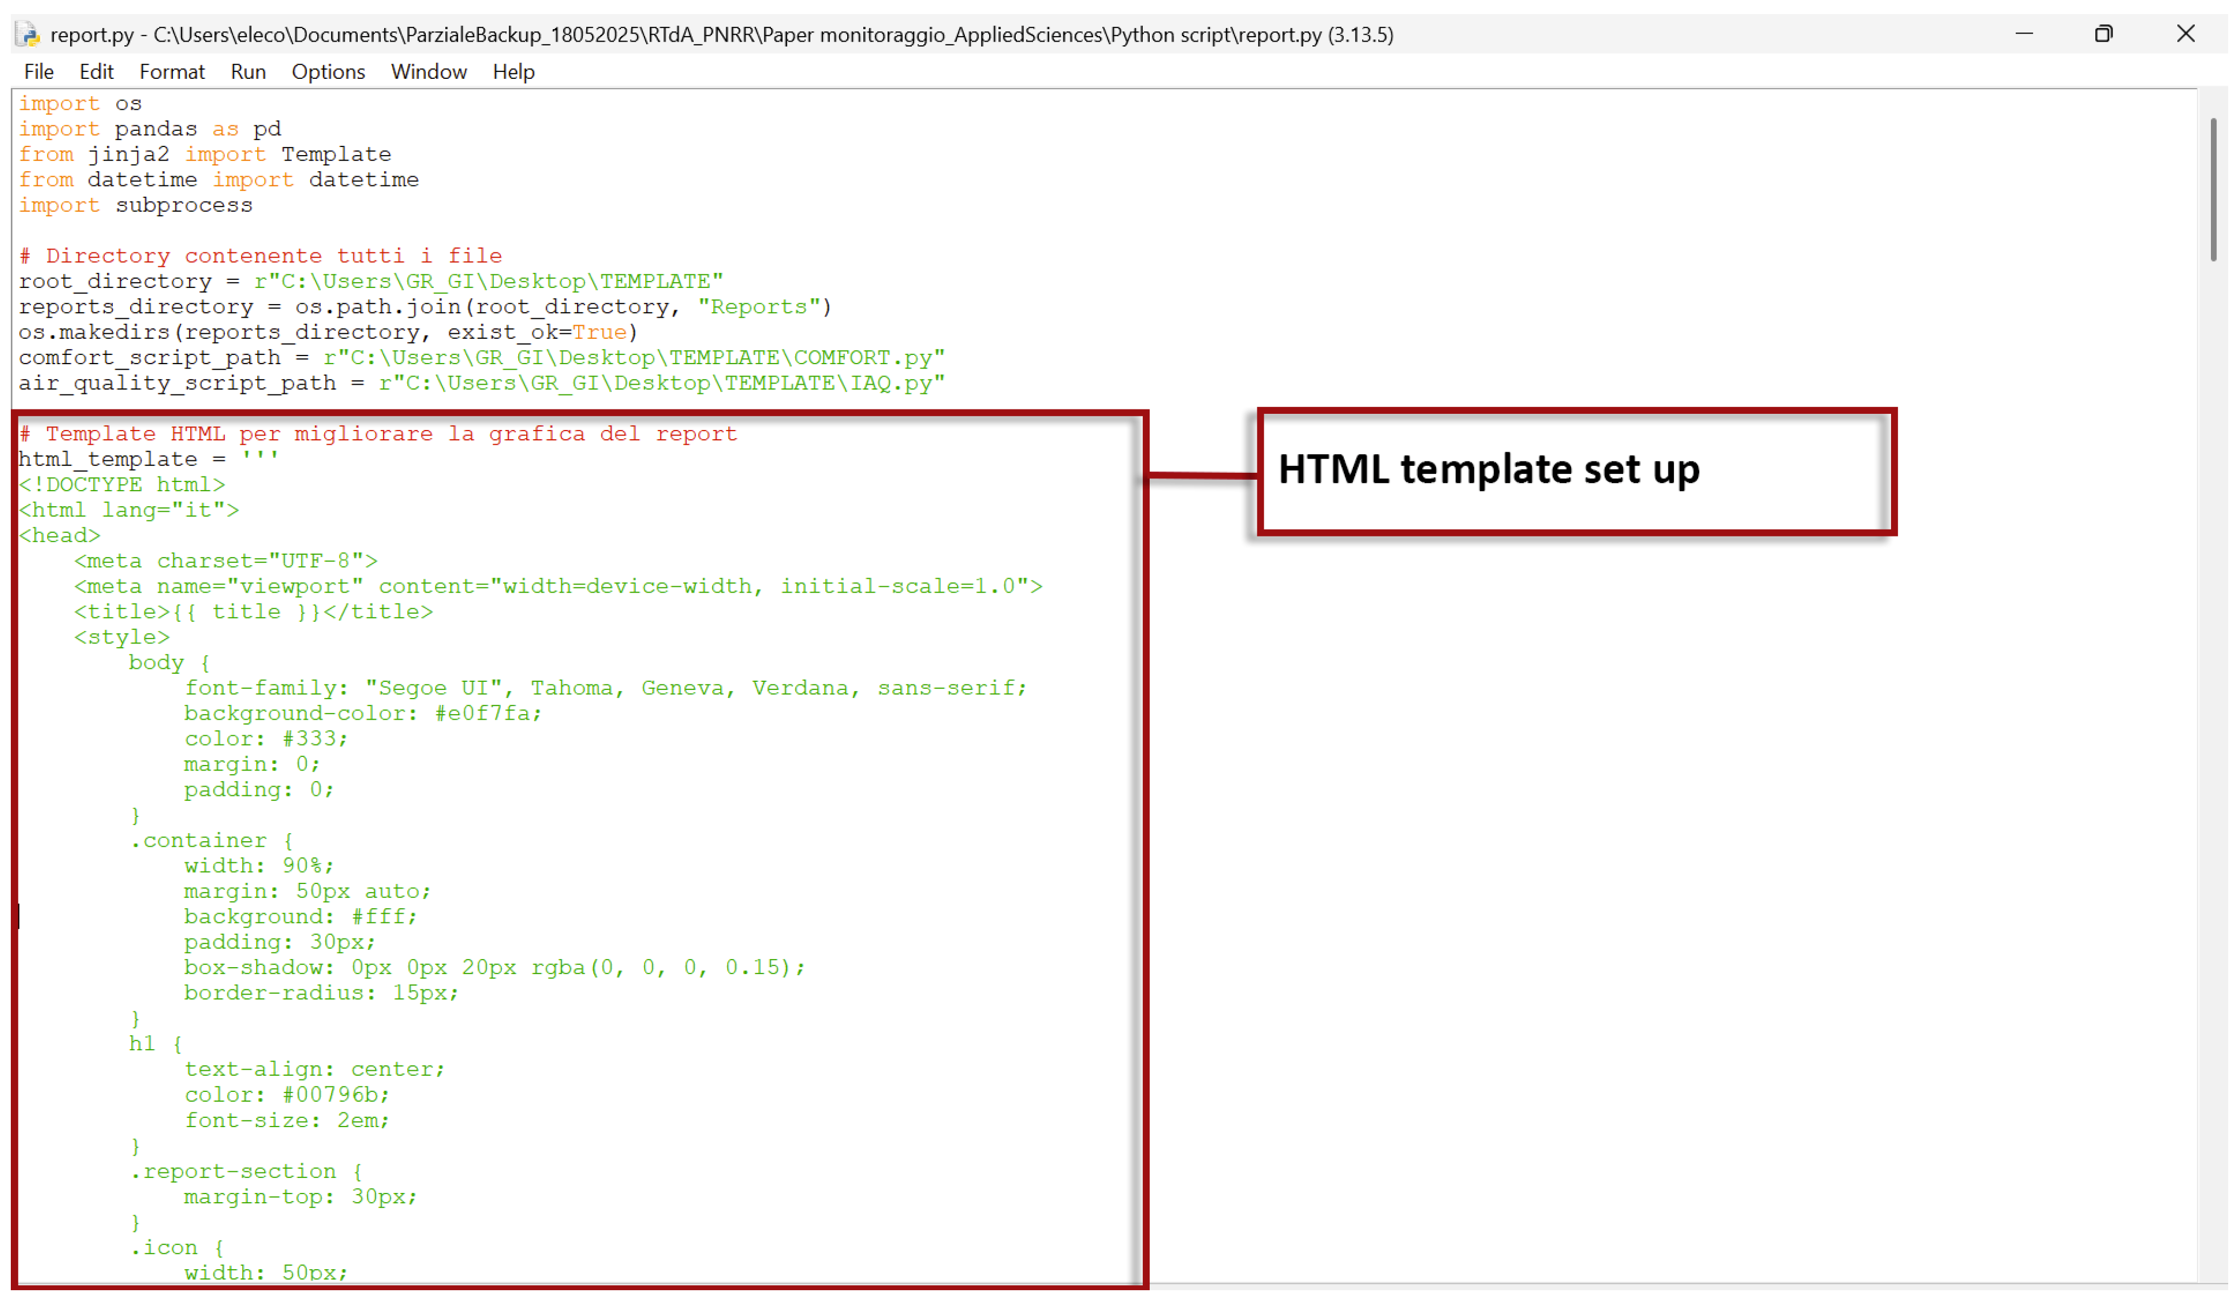Viewport: 2239px width, 1301px height.
Task: Click the 'import subprocess' line
Action: tap(135, 206)
